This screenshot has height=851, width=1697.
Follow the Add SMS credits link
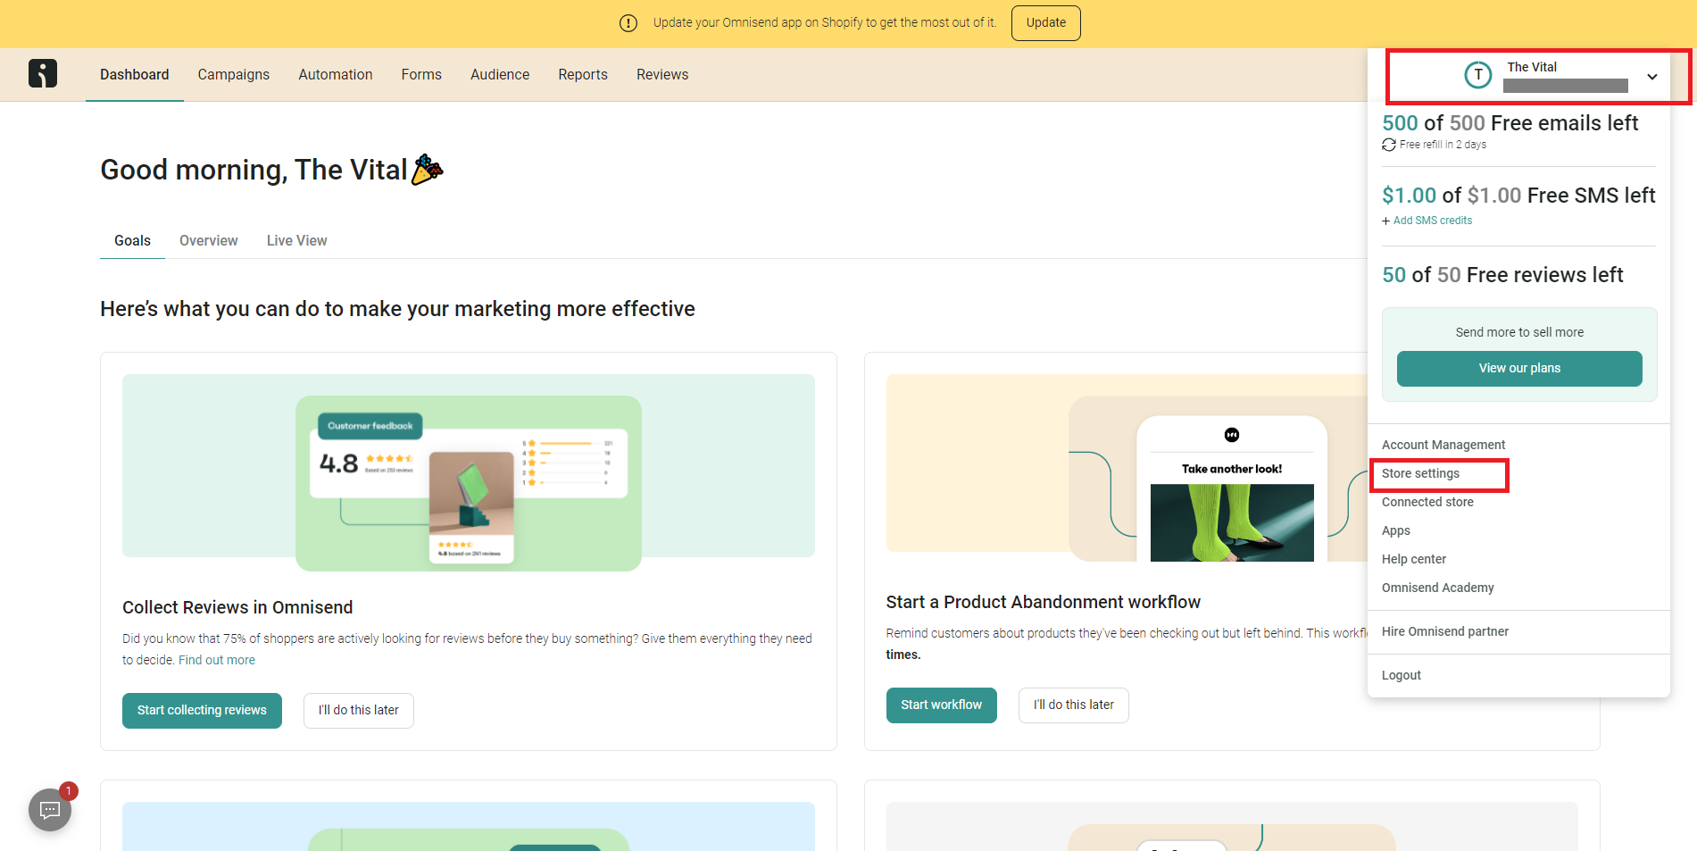pyautogui.click(x=1432, y=221)
